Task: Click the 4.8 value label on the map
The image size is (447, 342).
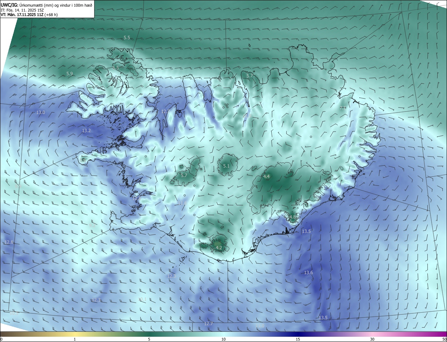Action: 292,217
